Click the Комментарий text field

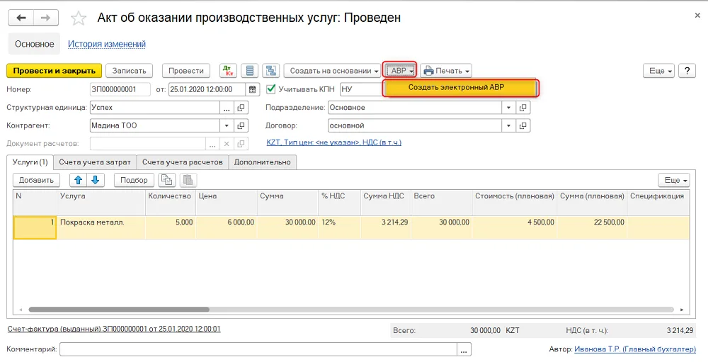[x=258, y=349]
